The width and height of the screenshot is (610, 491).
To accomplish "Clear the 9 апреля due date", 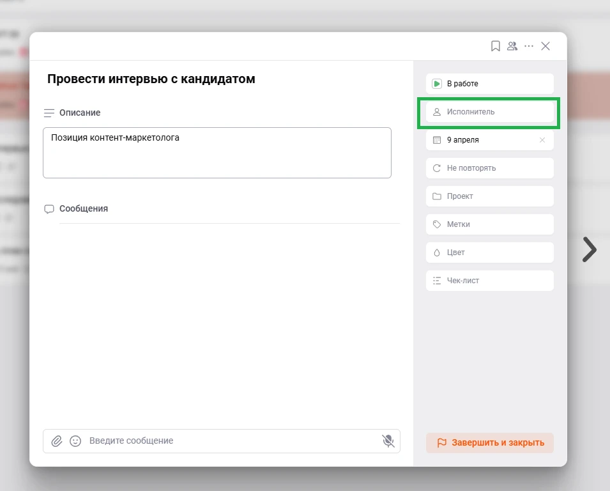I will [x=542, y=140].
